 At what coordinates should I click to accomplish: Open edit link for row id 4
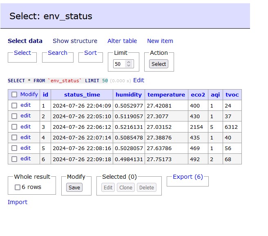26,137
